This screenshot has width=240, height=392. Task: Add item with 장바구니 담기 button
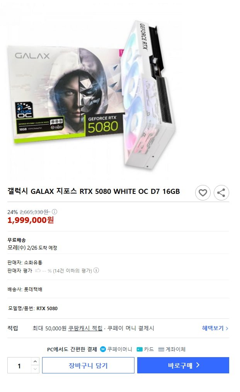coord(88,365)
